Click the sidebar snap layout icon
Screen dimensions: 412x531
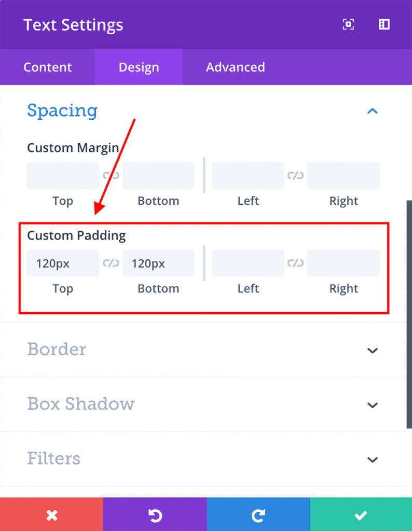384,24
